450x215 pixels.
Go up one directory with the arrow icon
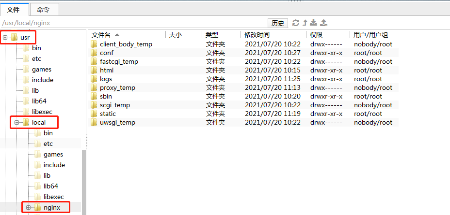[x=305, y=23]
